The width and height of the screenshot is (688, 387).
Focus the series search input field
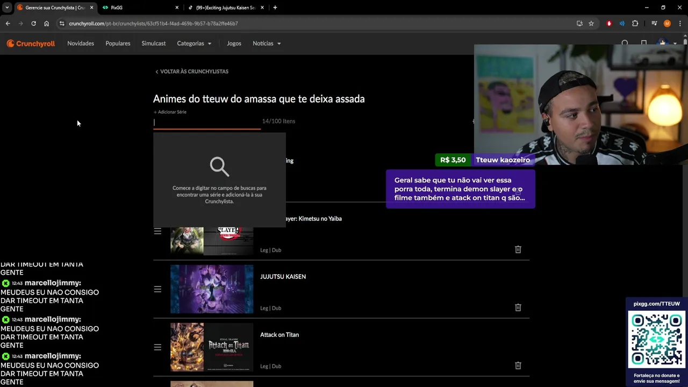[x=207, y=123]
